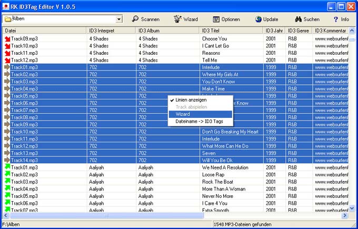
Task: Click the green icon beside Aaliyah Track01.mp3
Action: point(7,167)
